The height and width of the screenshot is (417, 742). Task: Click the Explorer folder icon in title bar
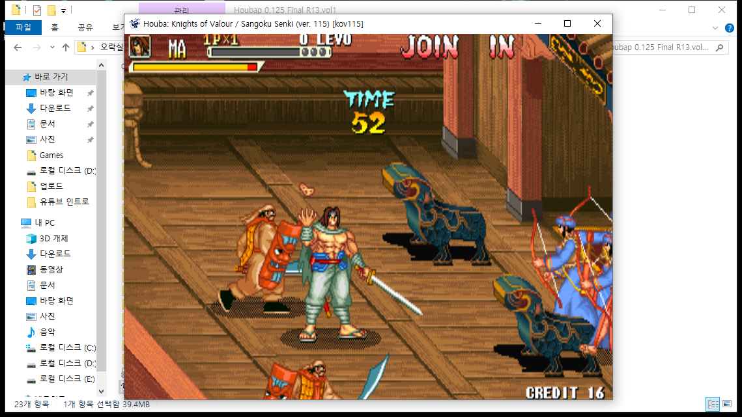tap(16, 10)
